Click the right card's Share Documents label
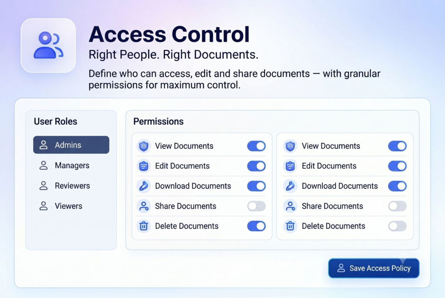The width and height of the screenshot is (445, 298). click(332, 206)
